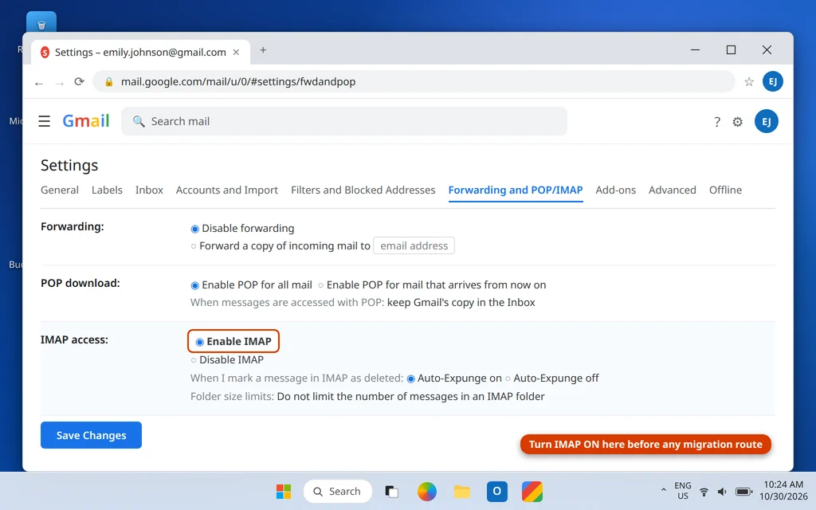Open the Accounts and Import tab

(227, 190)
